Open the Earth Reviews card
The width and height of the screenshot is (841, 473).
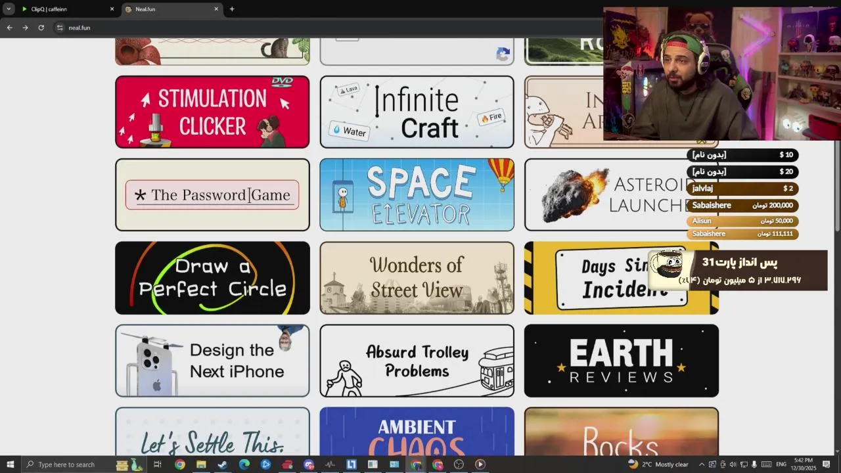pyautogui.click(x=621, y=361)
